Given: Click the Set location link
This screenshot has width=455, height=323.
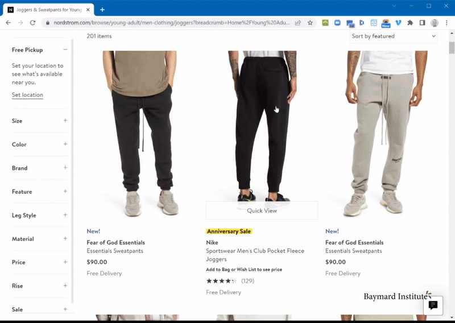Looking at the screenshot, I should pos(27,95).
